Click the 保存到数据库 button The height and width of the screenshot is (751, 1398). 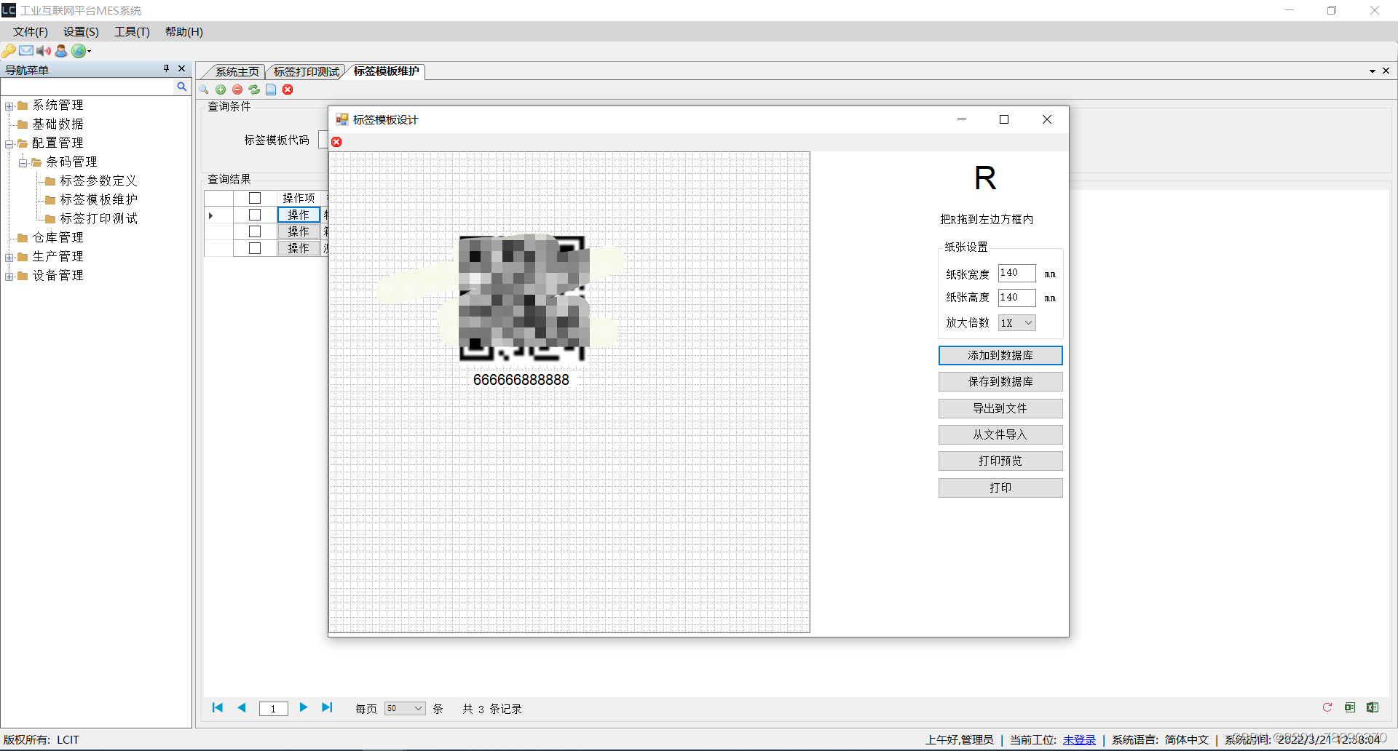tap(1000, 381)
